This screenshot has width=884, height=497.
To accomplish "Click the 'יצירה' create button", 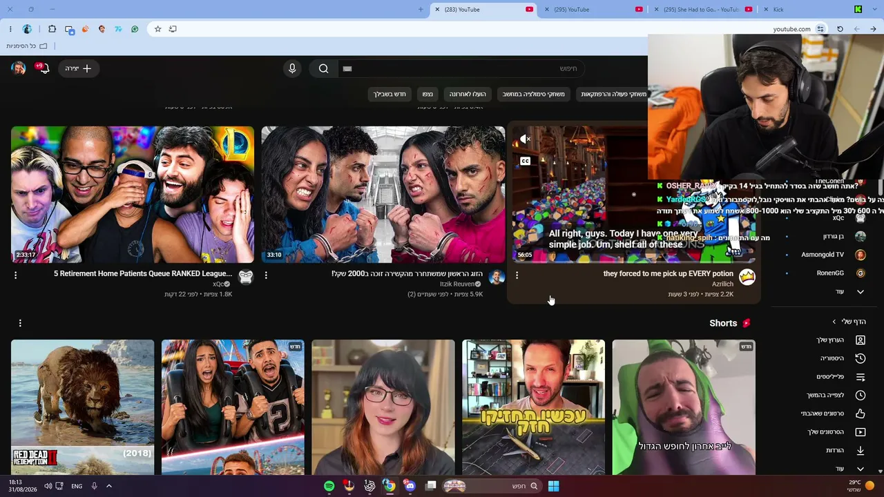I will pos(79,68).
